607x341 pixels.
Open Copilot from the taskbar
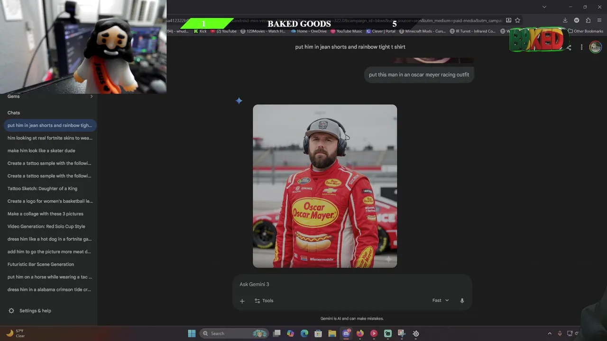(x=291, y=333)
